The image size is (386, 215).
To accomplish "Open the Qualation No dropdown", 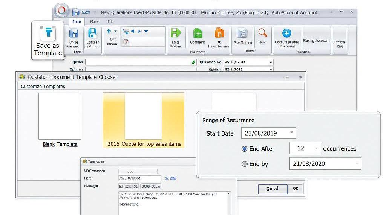I will click(271, 62).
